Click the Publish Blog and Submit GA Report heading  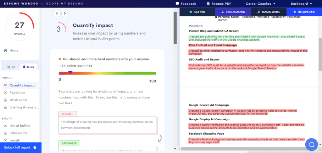pyautogui.click(x=214, y=31)
